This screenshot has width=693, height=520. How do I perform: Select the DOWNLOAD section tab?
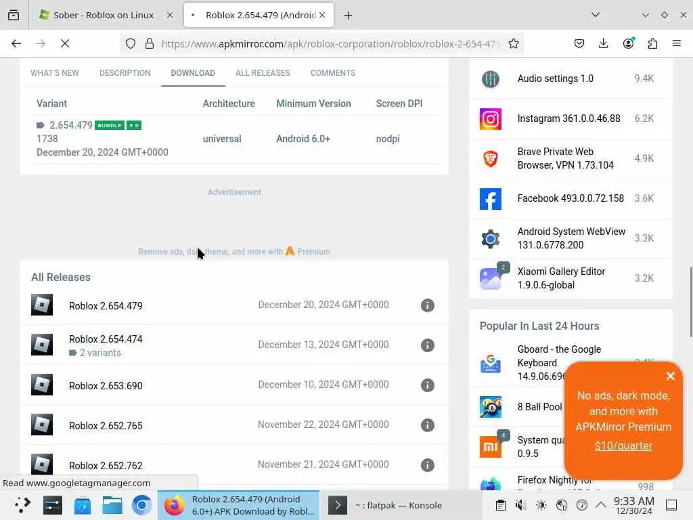193,73
